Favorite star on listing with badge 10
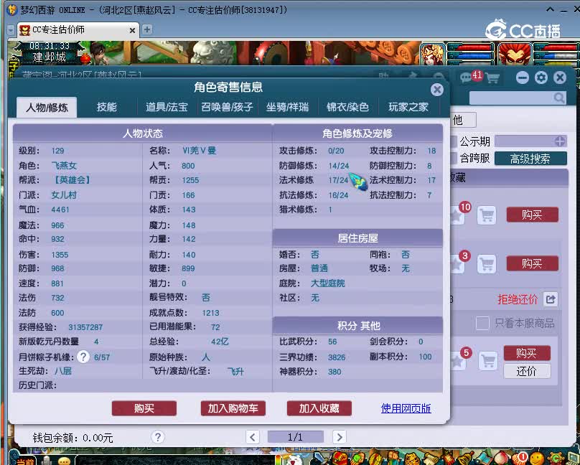 [457, 216]
